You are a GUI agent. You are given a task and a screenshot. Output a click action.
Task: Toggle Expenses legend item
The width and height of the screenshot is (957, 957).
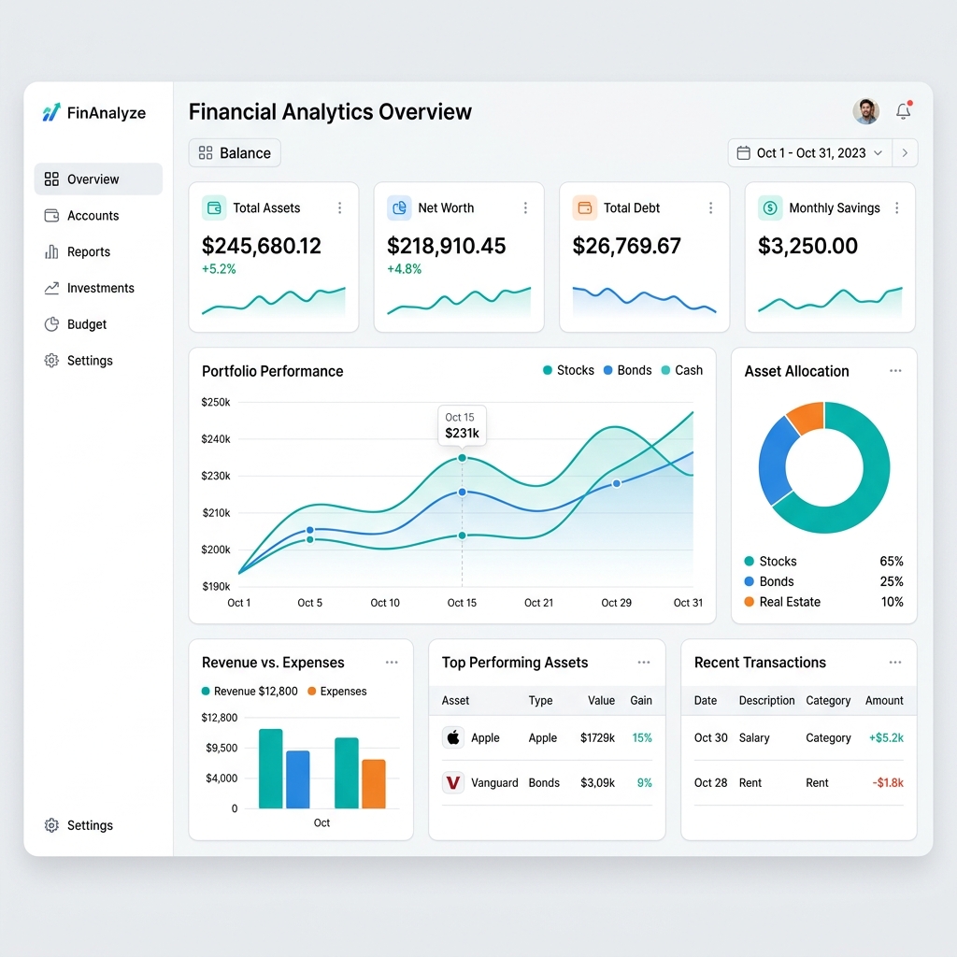336,691
